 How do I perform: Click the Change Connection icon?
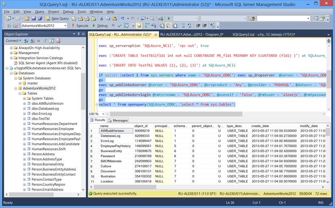tap(15, 25)
